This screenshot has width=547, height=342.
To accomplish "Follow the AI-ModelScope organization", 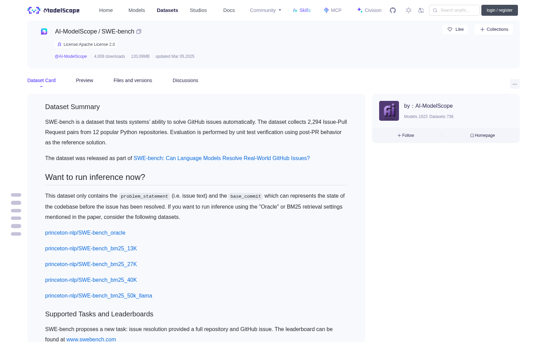I will pos(406,135).
